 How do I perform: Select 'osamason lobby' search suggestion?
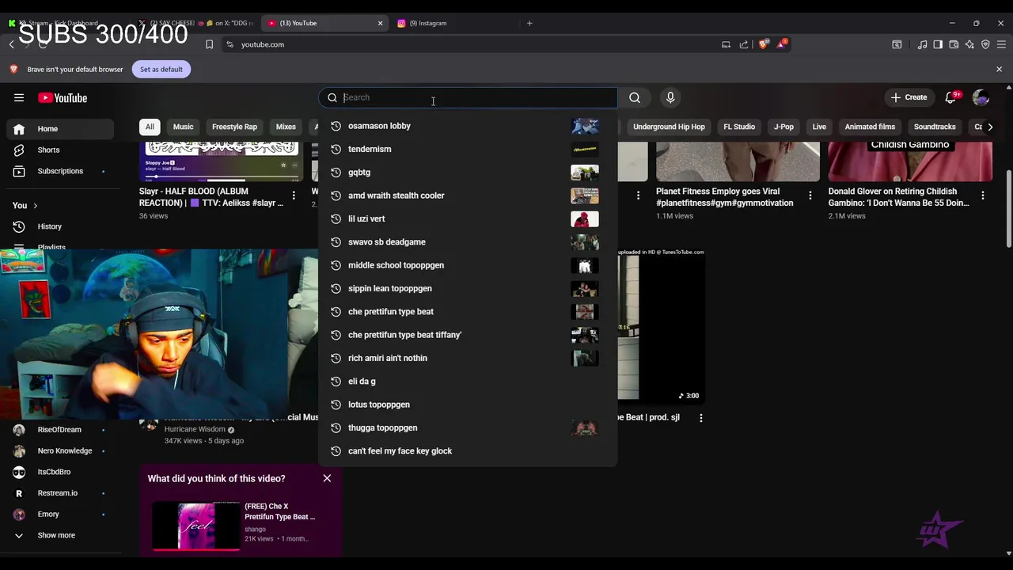point(468,126)
